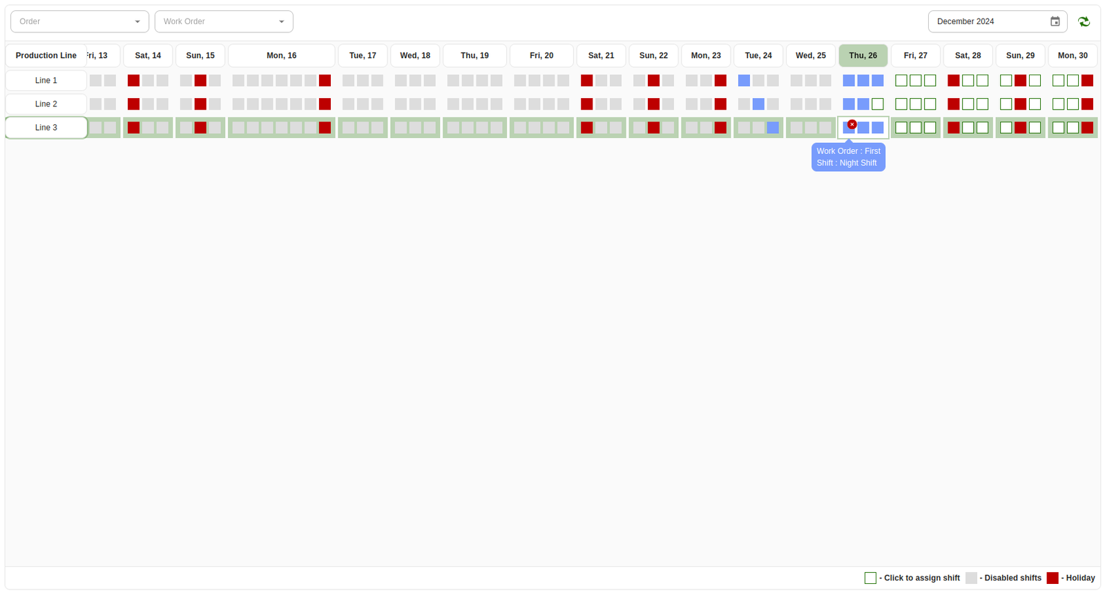Click the green refresh icon
This screenshot has height=595, width=1105.
(1084, 21)
